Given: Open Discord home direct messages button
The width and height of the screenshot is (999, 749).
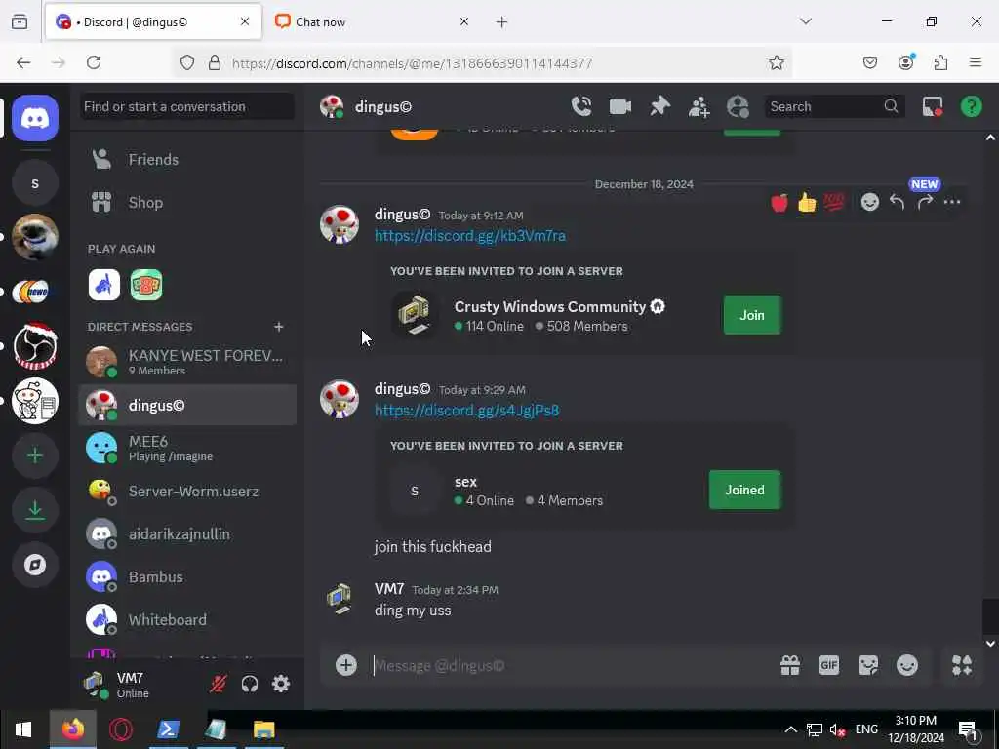Looking at the screenshot, I should [x=35, y=118].
